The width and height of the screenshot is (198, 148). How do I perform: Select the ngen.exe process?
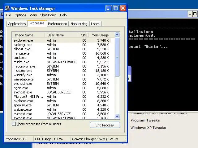[x=62, y=88]
